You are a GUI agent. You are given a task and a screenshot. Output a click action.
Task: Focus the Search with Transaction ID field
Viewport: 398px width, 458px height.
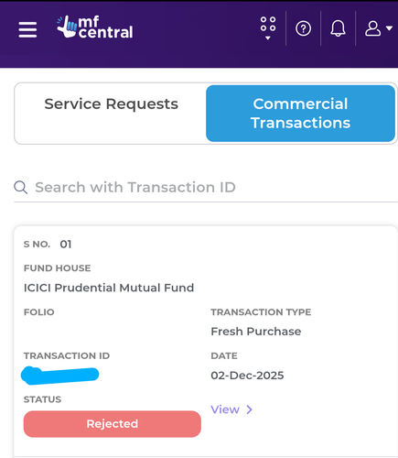tap(206, 187)
